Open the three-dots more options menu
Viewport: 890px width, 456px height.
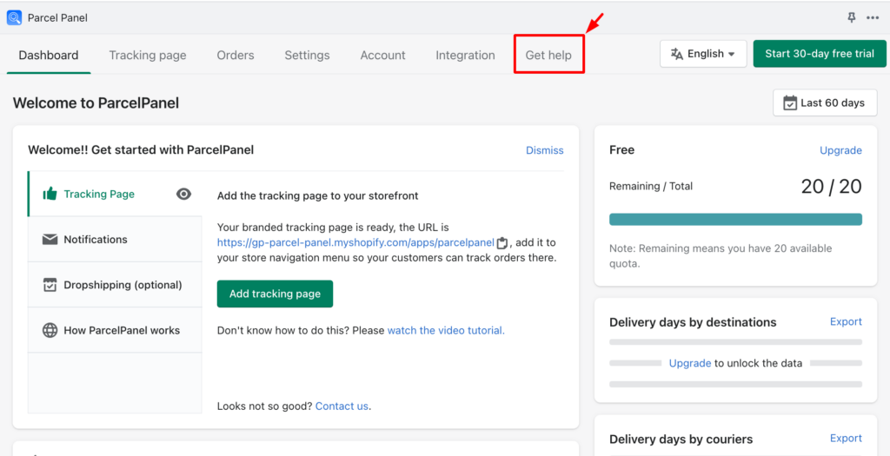click(x=872, y=17)
